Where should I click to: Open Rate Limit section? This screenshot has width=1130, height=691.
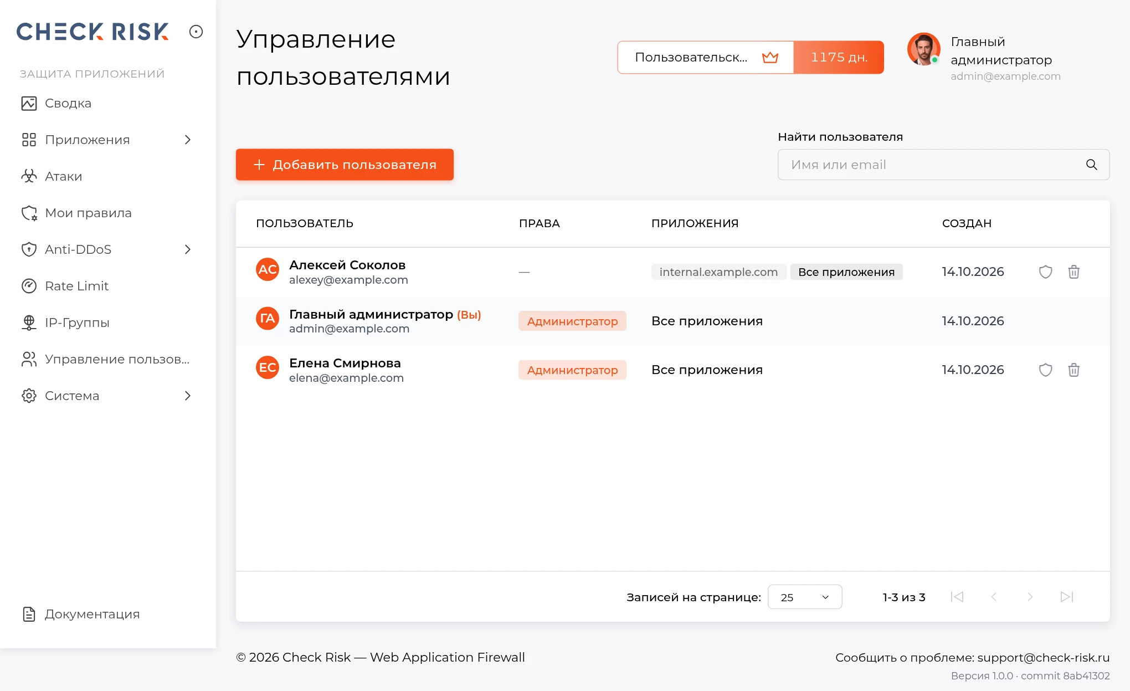76,286
